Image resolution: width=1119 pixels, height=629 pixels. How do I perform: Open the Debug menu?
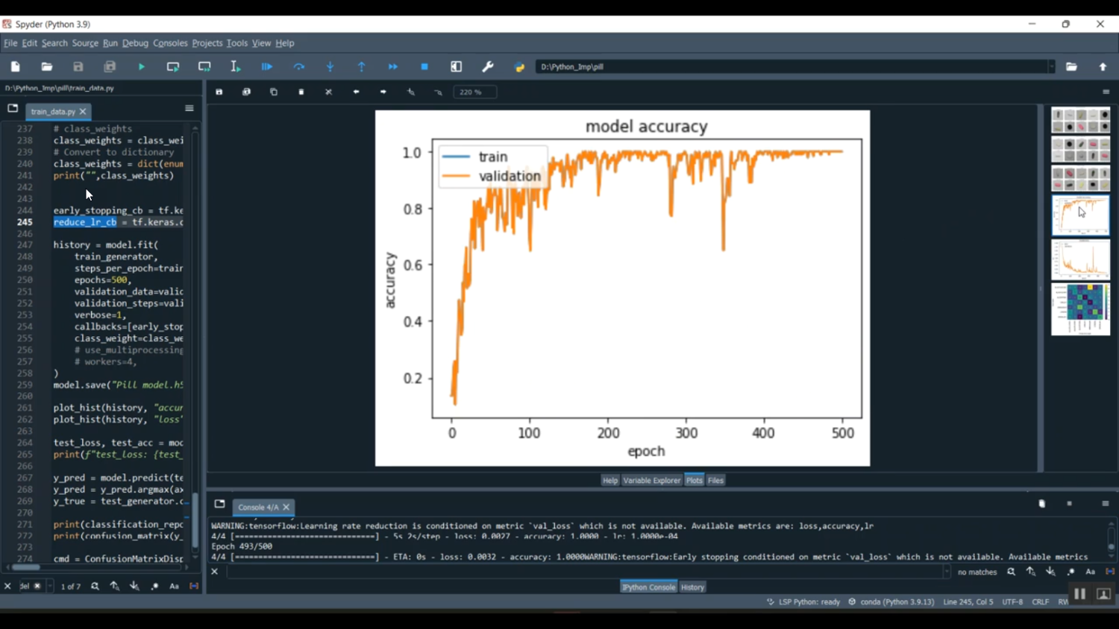pos(135,43)
